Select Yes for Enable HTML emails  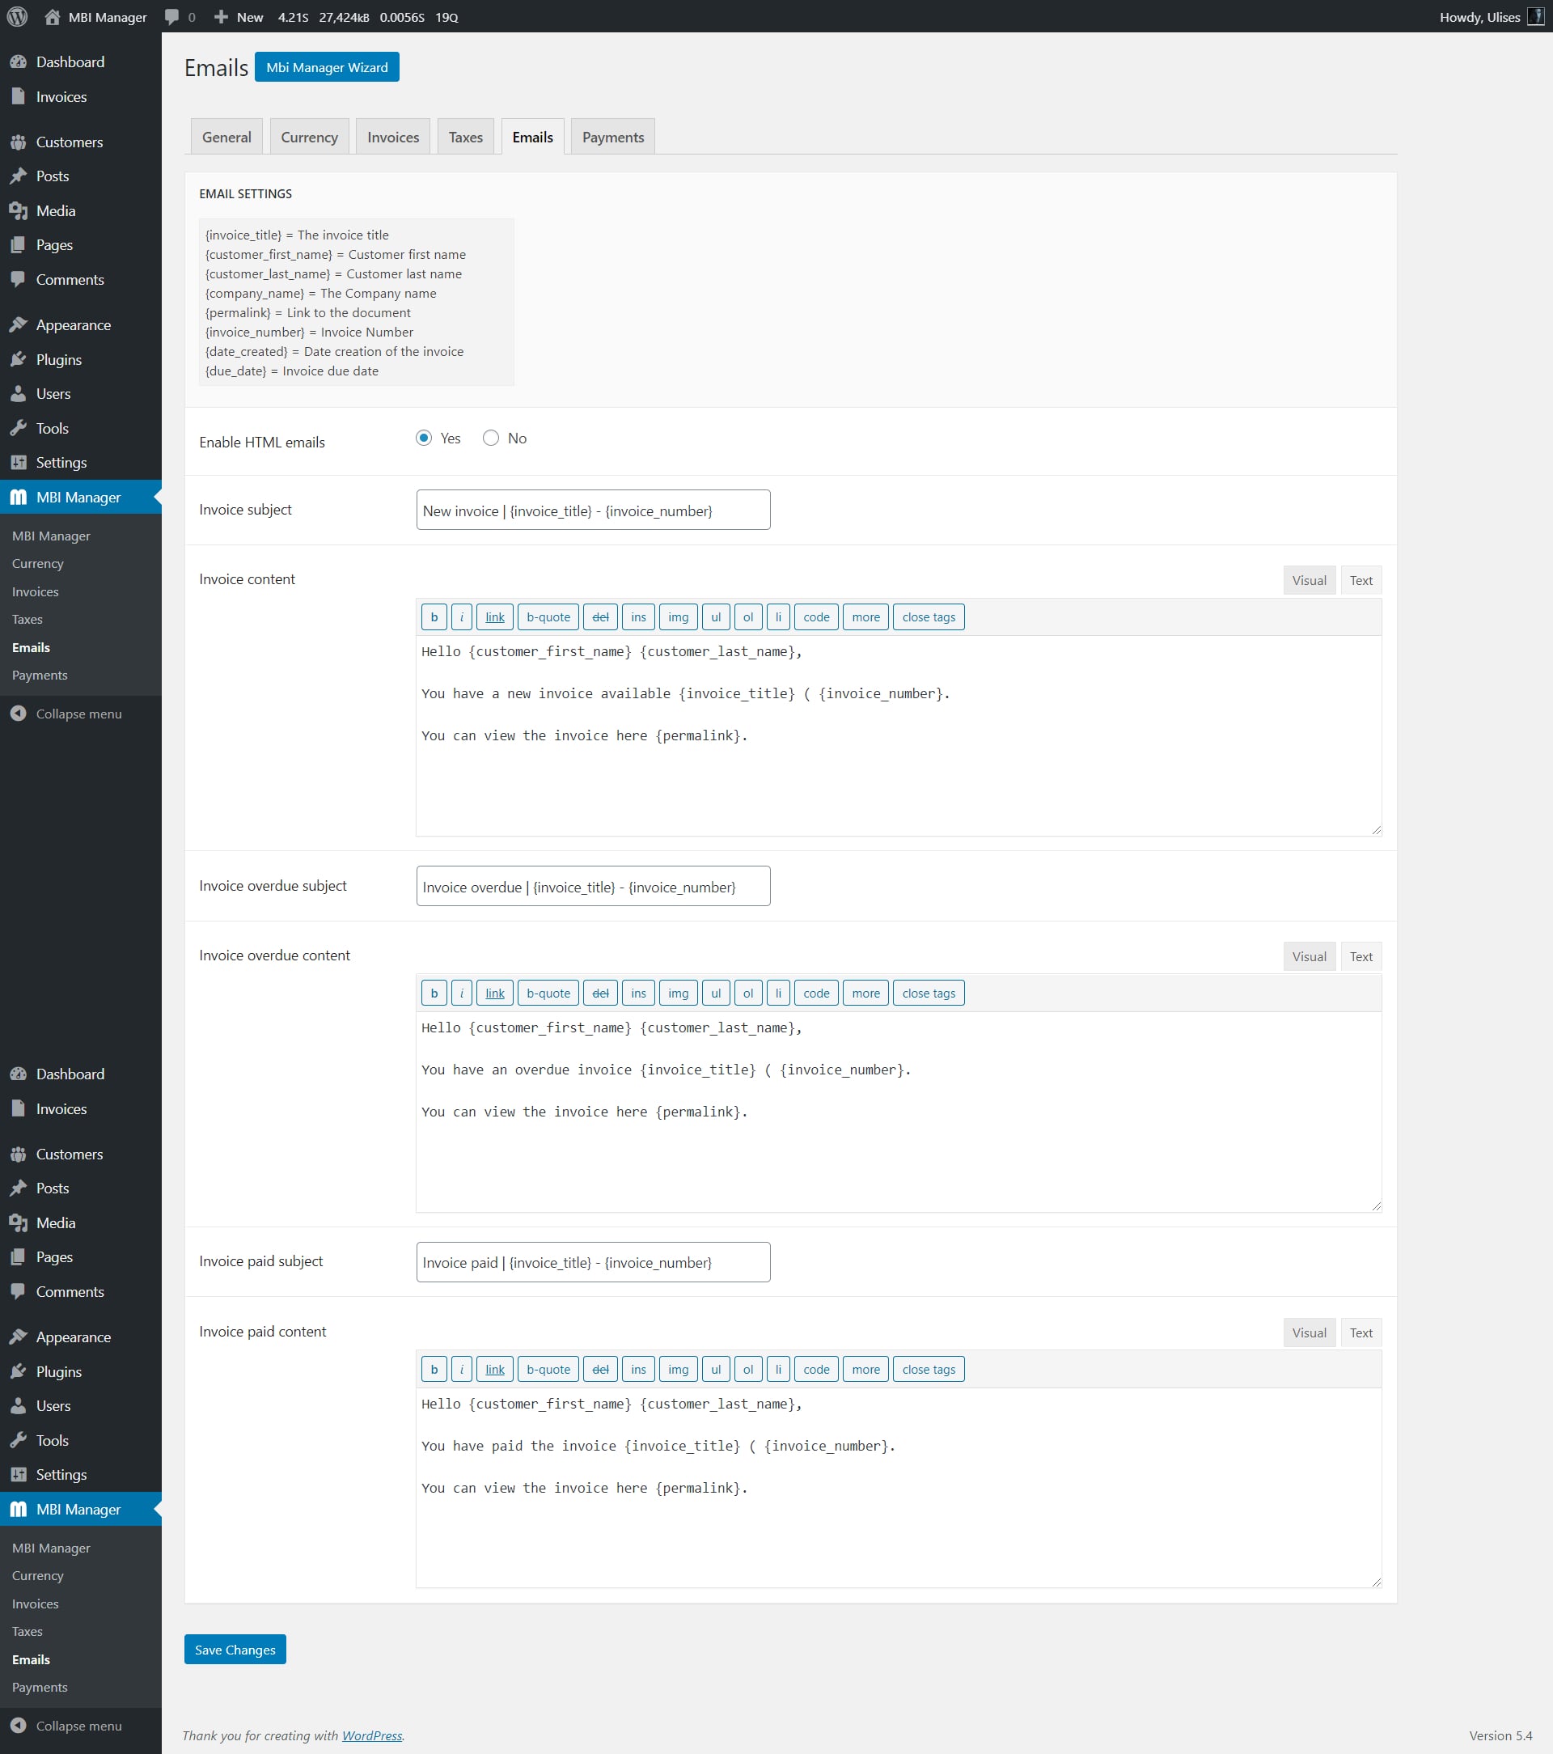point(424,438)
